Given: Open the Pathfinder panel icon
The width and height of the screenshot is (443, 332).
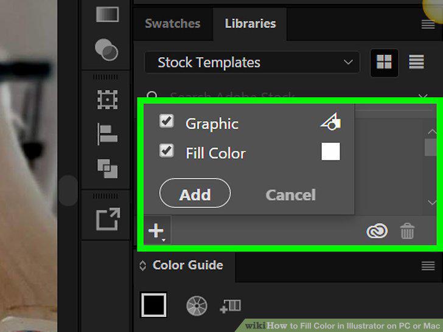Looking at the screenshot, I should 107,169.
